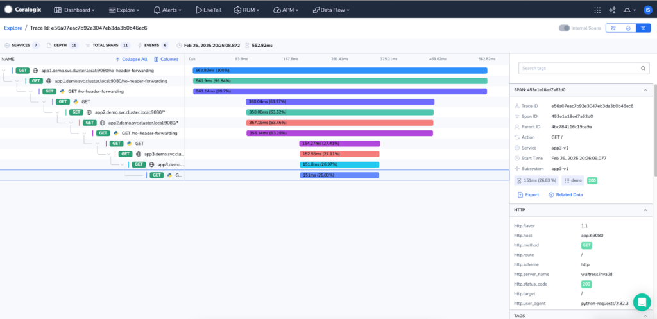This screenshot has height=319, width=657.
Task: Select the Gantt waterfall view icon
Action: pyautogui.click(x=643, y=28)
